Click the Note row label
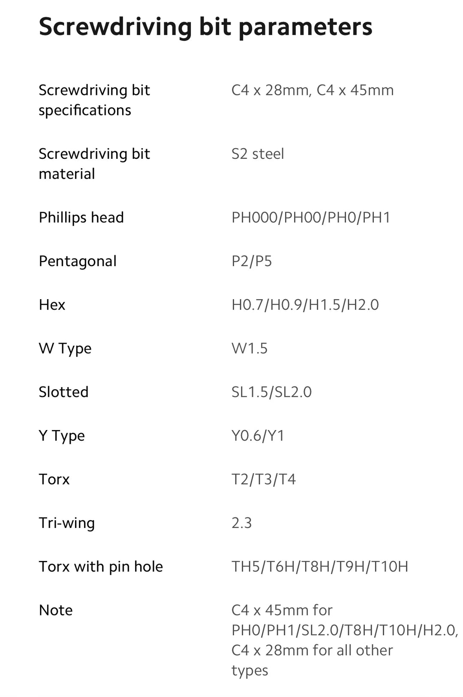This screenshot has width=463, height=697. [56, 610]
